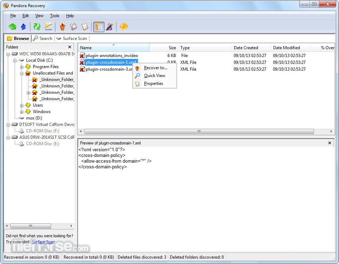Click the Folders panel horizontal scrollbar thumb
This screenshot has width=339, height=264.
click(x=31, y=226)
